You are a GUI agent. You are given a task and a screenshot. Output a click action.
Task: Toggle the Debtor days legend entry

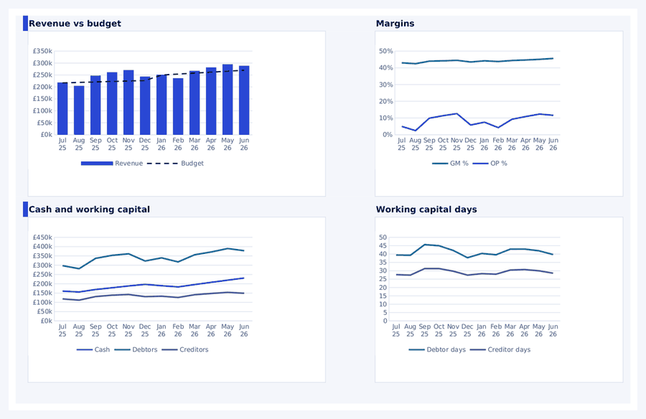[437, 350]
